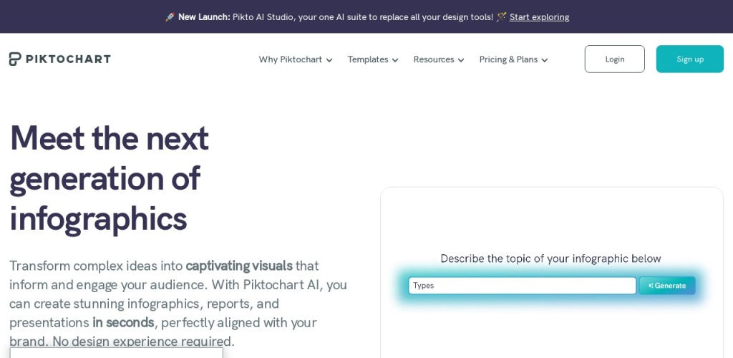Viewport: 733px width, 358px height.
Task: Click the Piktochart logo icon
Action: 16,59
